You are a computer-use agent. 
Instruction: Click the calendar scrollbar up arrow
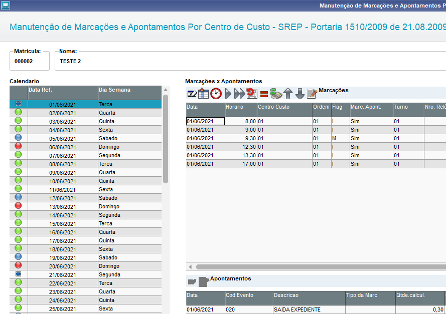pos(166,90)
